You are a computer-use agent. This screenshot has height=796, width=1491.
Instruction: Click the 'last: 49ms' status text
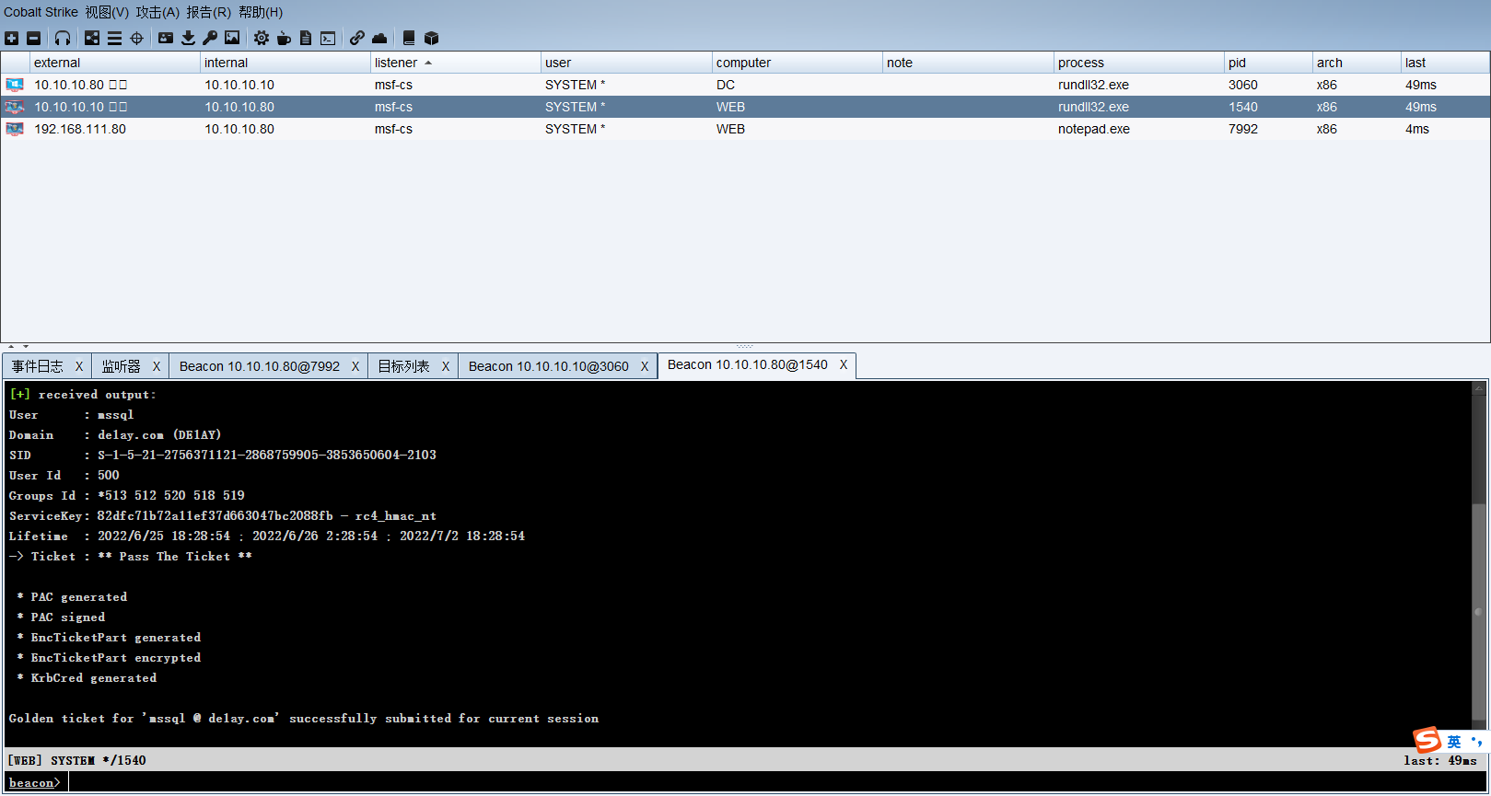(x=1440, y=760)
